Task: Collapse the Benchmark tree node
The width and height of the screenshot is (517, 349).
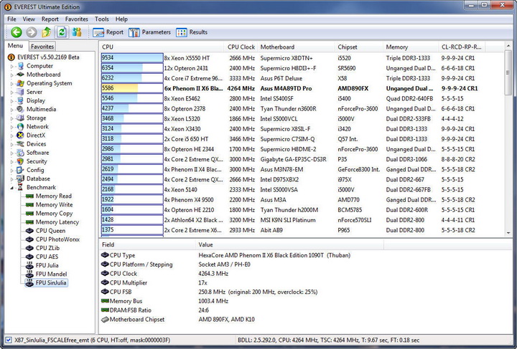Action: point(12,188)
